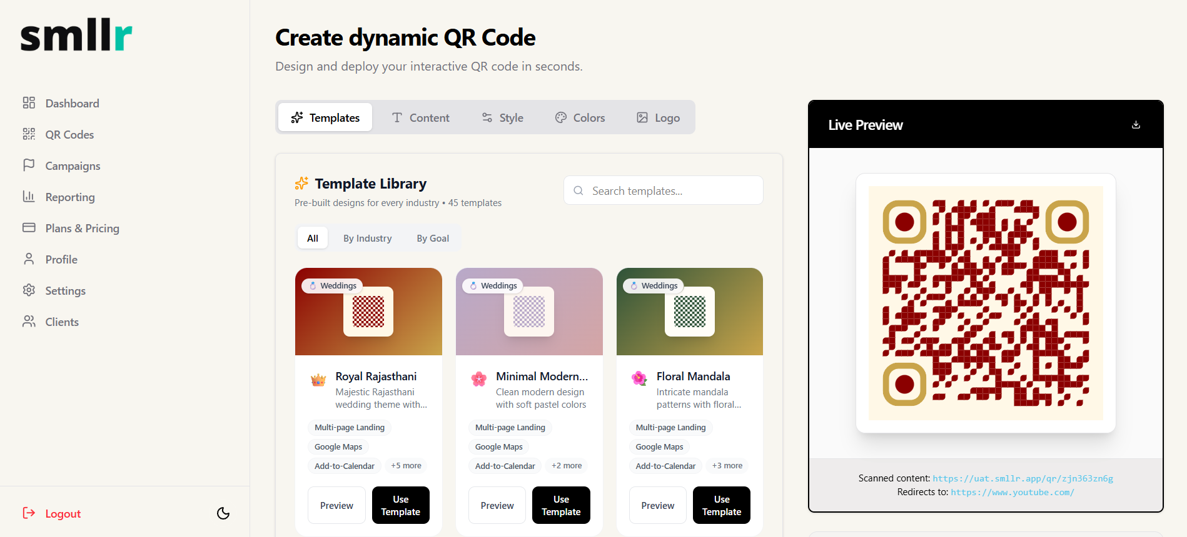Image resolution: width=1187 pixels, height=537 pixels.
Task: Open the youtube.com redirect link
Action: coord(1013,492)
